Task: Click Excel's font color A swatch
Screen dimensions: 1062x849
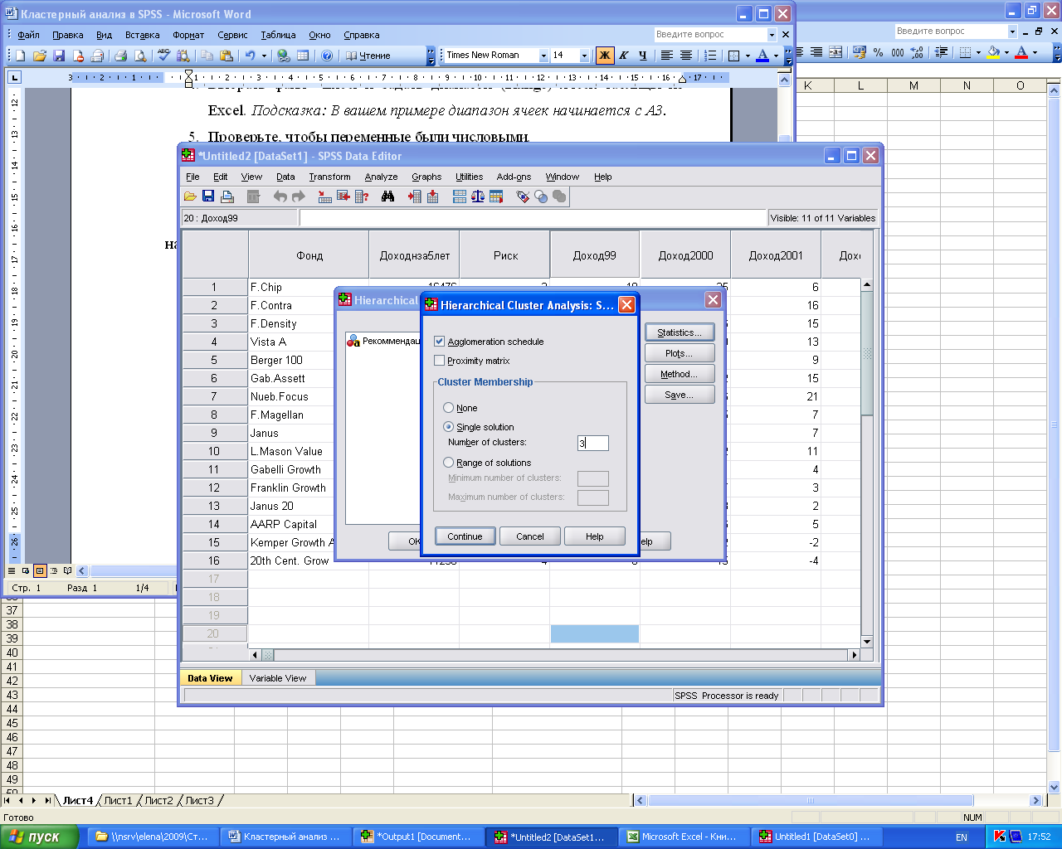Action: [1021, 52]
